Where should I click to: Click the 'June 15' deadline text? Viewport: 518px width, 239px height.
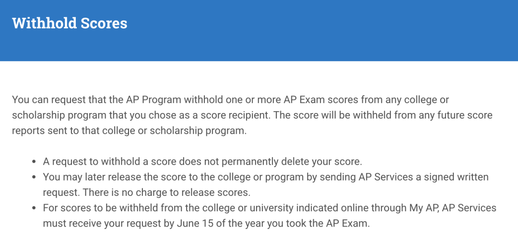[191, 224]
